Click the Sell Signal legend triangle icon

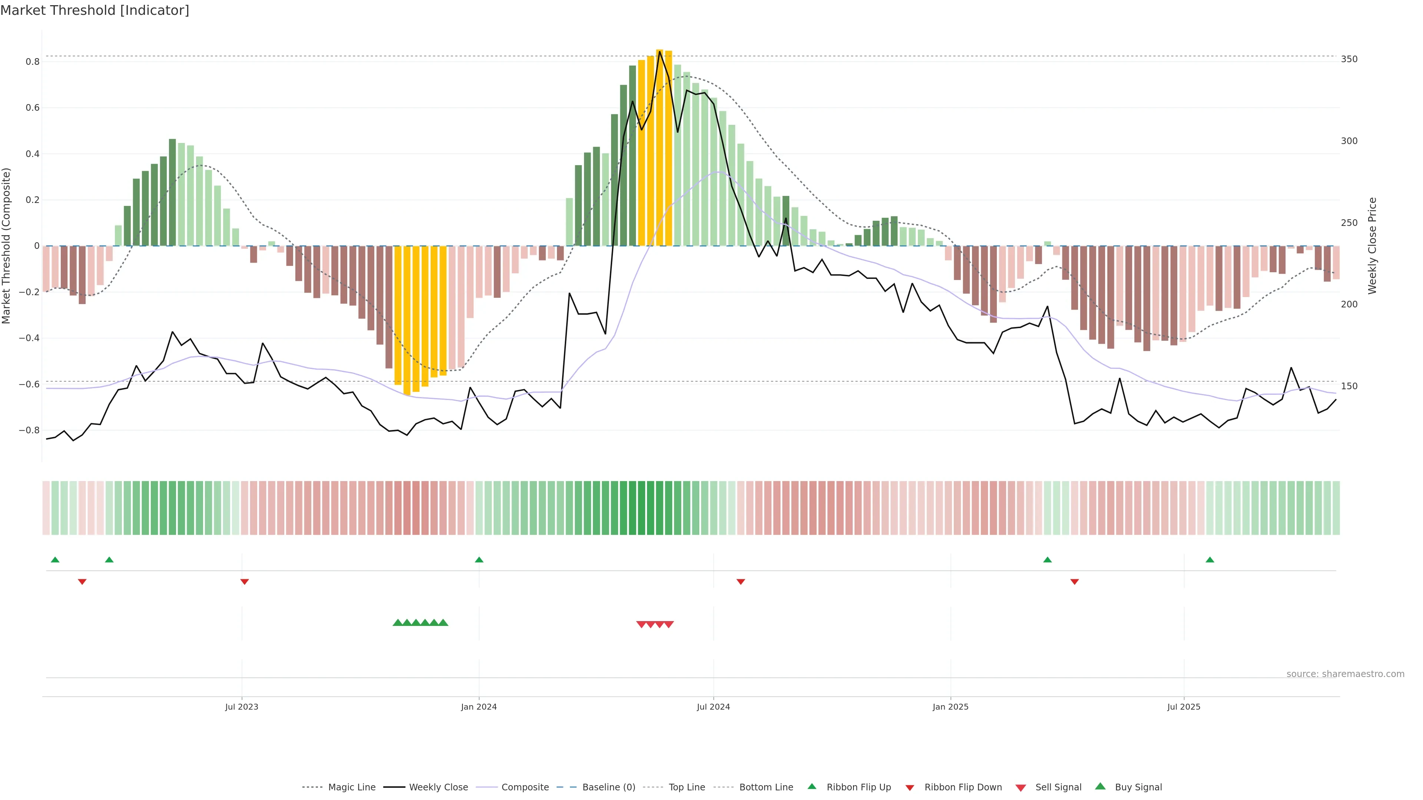[1021, 788]
